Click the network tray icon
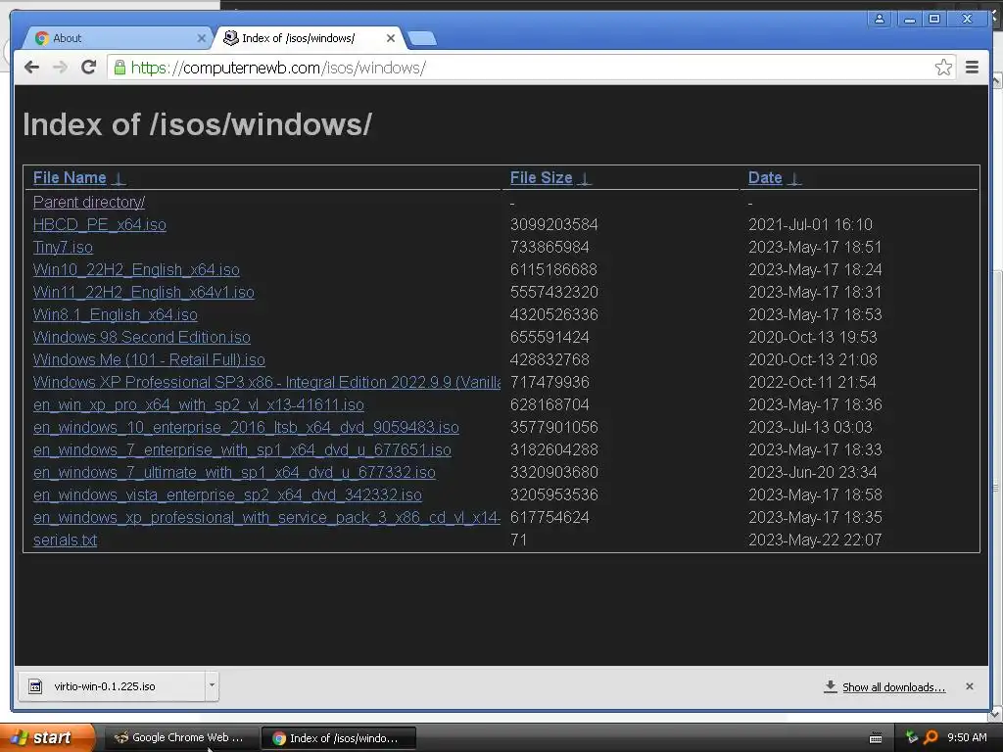 912,738
